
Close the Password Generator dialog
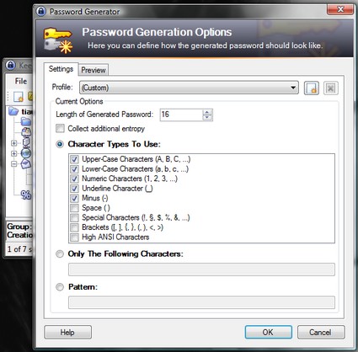click(340, 10)
